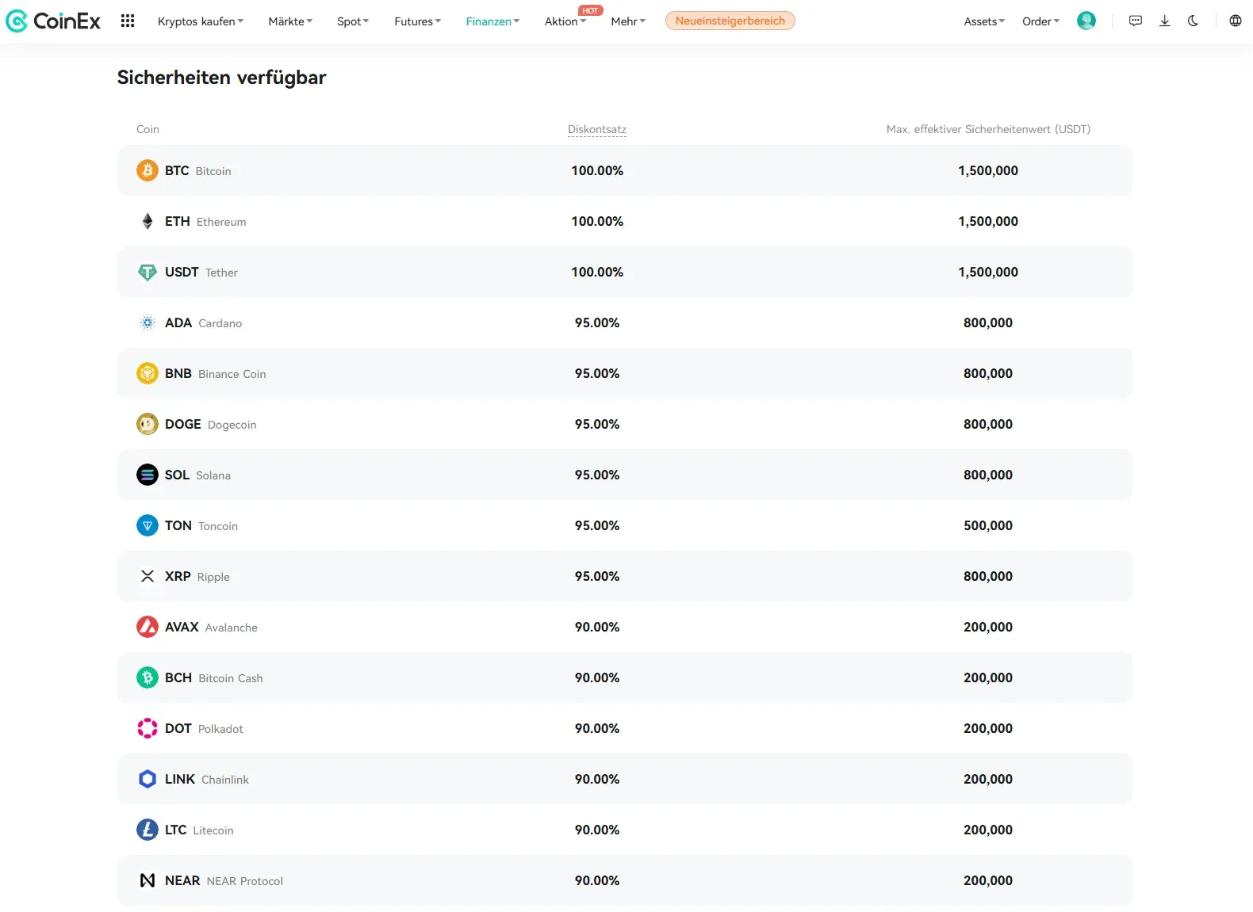Click the Bitcoin Cash icon
1253x912 pixels.
tap(148, 677)
